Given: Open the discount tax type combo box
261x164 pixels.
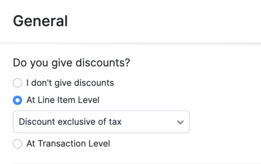Looking at the screenshot, I should coord(101,122).
